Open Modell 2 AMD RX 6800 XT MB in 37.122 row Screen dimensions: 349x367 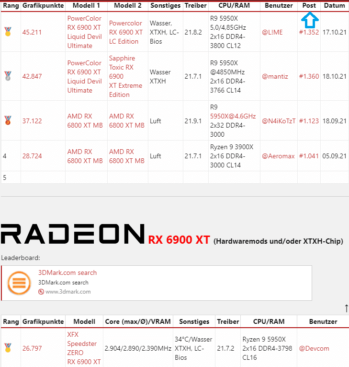click(x=127, y=121)
